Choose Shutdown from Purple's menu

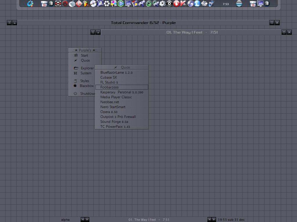click(82, 93)
